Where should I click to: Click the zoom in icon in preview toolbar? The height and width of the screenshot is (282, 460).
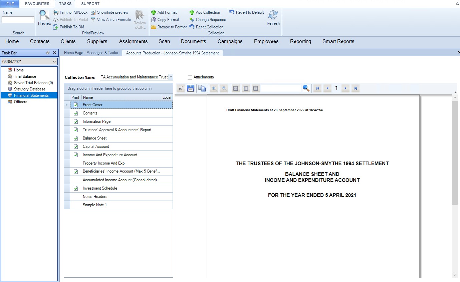click(214, 88)
